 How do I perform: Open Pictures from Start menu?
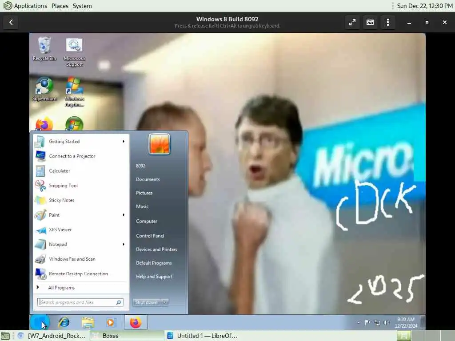[144, 193]
